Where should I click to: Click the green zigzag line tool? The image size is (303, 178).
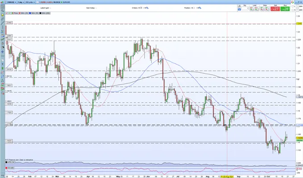point(3,39)
